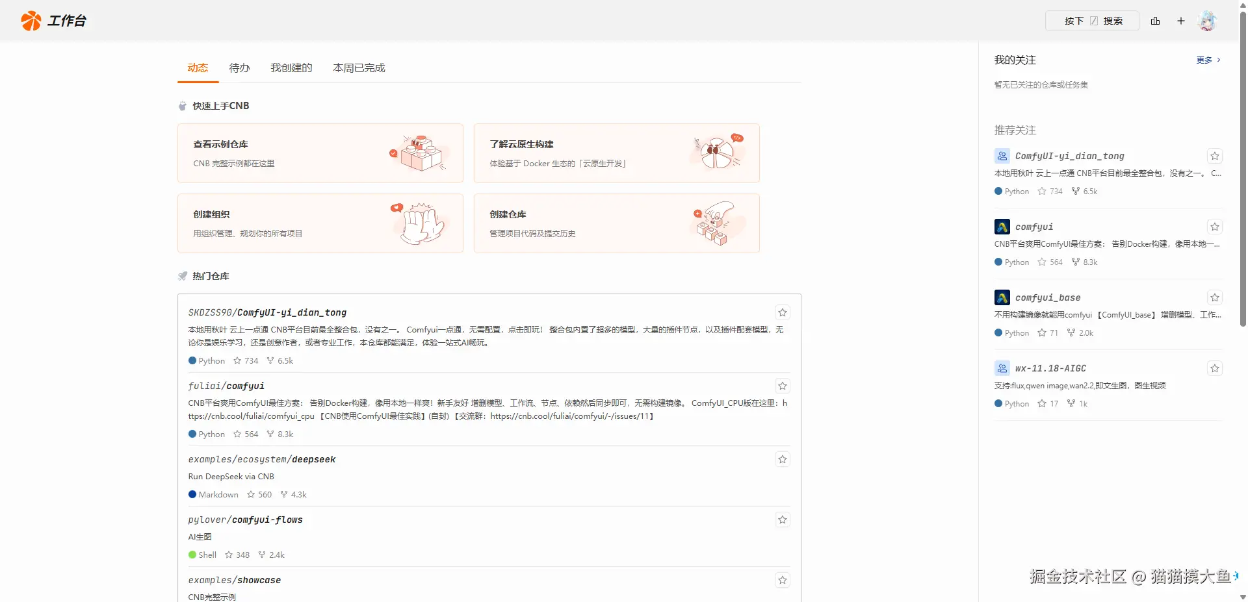Open the organization icon in top bar
1248x602 pixels.
click(x=1155, y=21)
